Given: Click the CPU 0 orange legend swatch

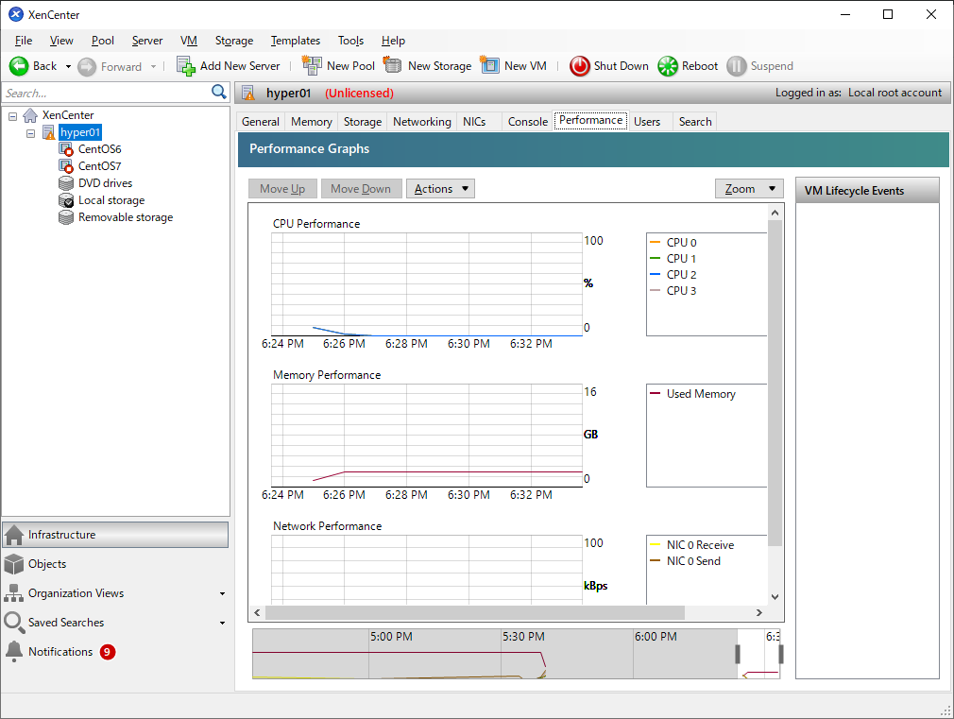Looking at the screenshot, I should (x=655, y=242).
